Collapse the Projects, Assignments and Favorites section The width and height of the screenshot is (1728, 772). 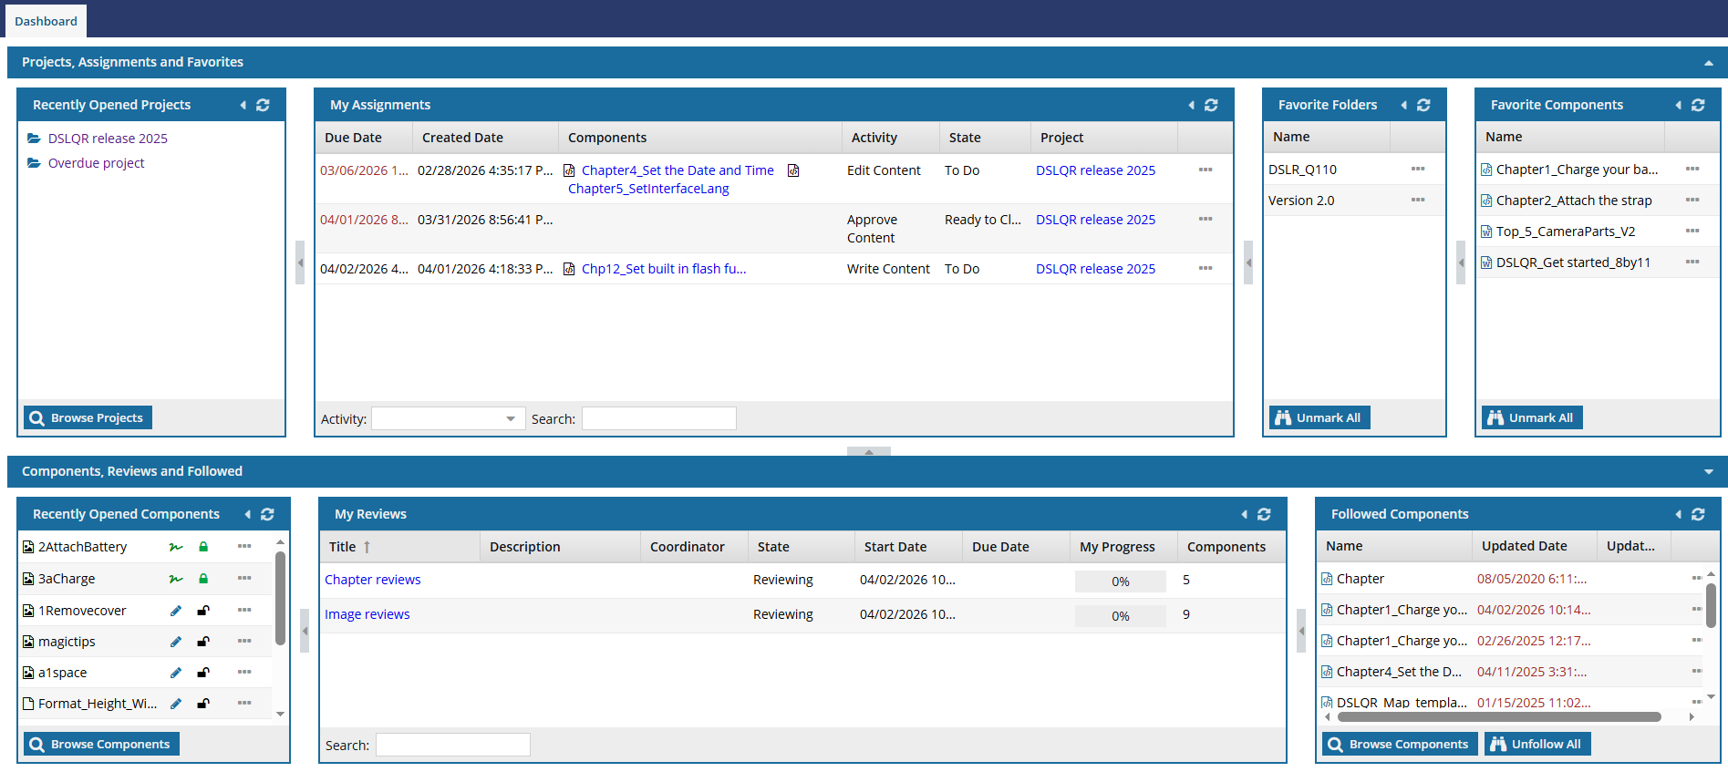tap(1708, 63)
